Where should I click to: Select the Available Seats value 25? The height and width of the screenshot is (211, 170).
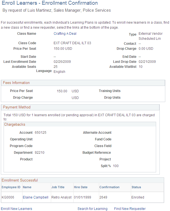click(x=56, y=67)
